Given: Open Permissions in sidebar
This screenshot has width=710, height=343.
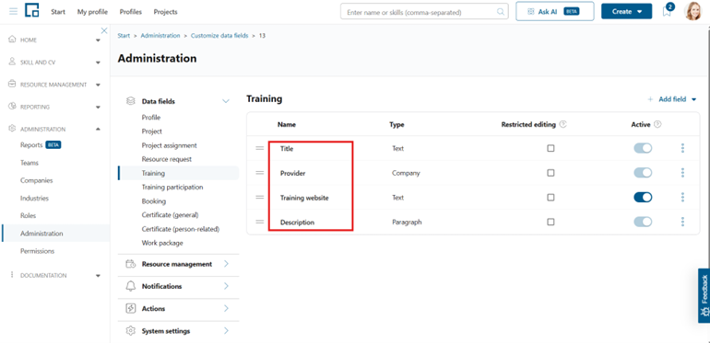Looking at the screenshot, I should 37,251.
